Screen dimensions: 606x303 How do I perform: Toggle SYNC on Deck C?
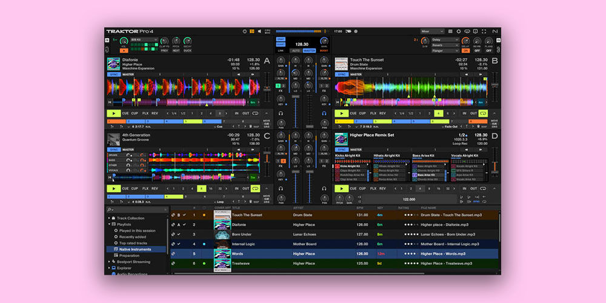pos(114,150)
